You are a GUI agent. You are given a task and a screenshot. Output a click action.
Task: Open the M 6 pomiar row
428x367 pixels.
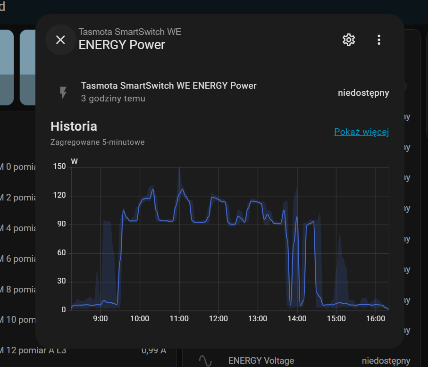pyautogui.click(x=18, y=259)
